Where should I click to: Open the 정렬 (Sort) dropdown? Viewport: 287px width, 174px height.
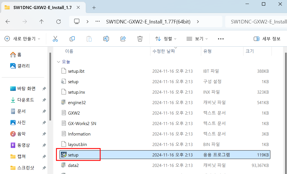[166, 39]
